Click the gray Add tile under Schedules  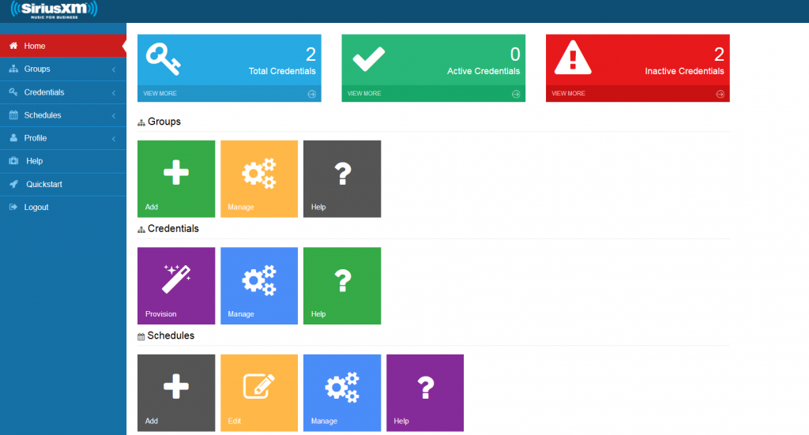(176, 392)
